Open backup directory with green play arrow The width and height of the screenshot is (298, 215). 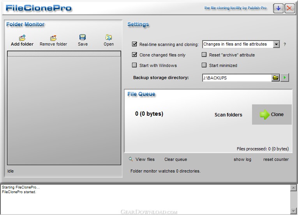pos(285,78)
